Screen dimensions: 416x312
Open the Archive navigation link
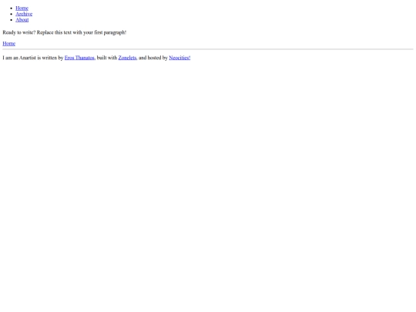24,14
